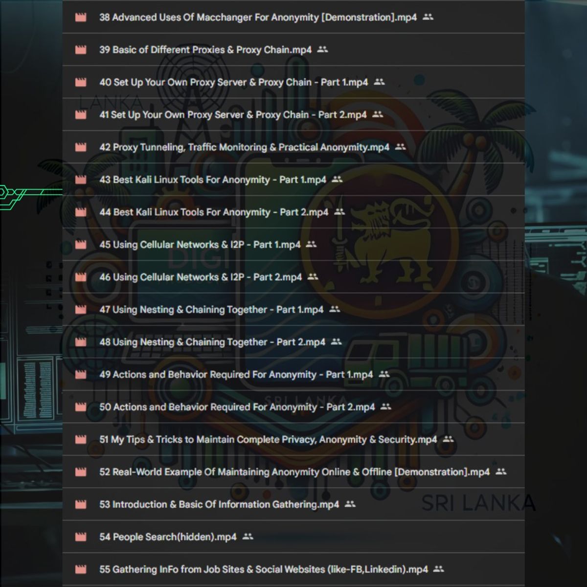The height and width of the screenshot is (587, 587).
Task: Open 46 Using Cellular Networks & I2P Part 2
Action: (201, 277)
